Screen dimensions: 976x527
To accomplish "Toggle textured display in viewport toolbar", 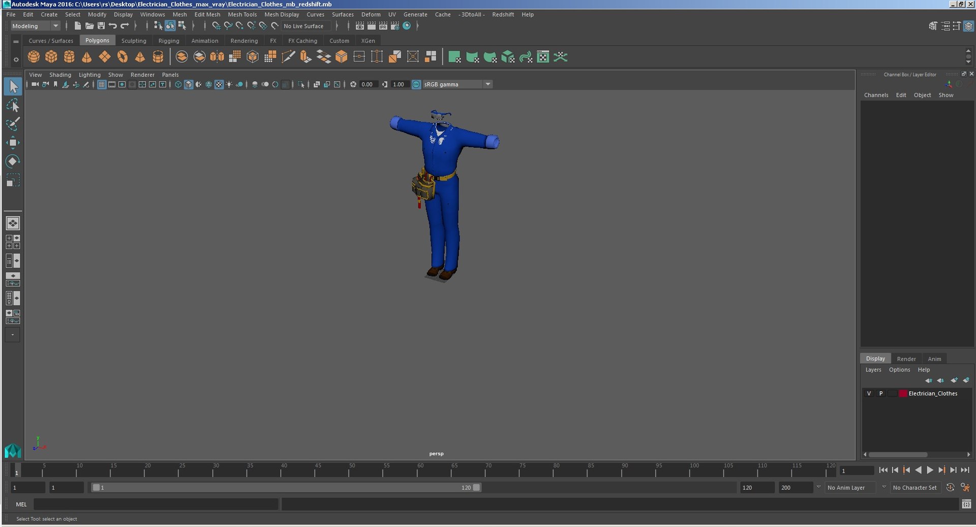I will pyautogui.click(x=219, y=84).
